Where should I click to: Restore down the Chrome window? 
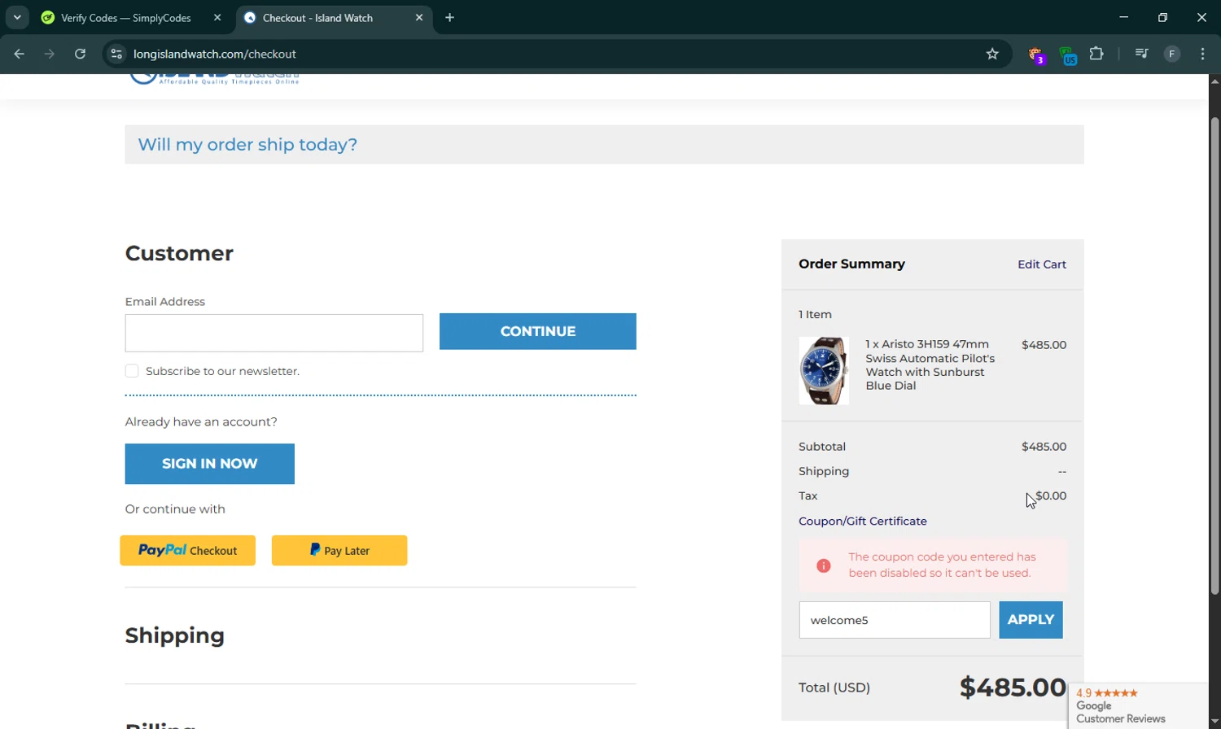click(x=1162, y=17)
